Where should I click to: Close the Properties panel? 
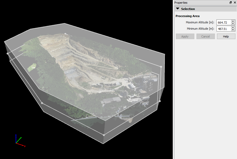click(x=235, y=2)
